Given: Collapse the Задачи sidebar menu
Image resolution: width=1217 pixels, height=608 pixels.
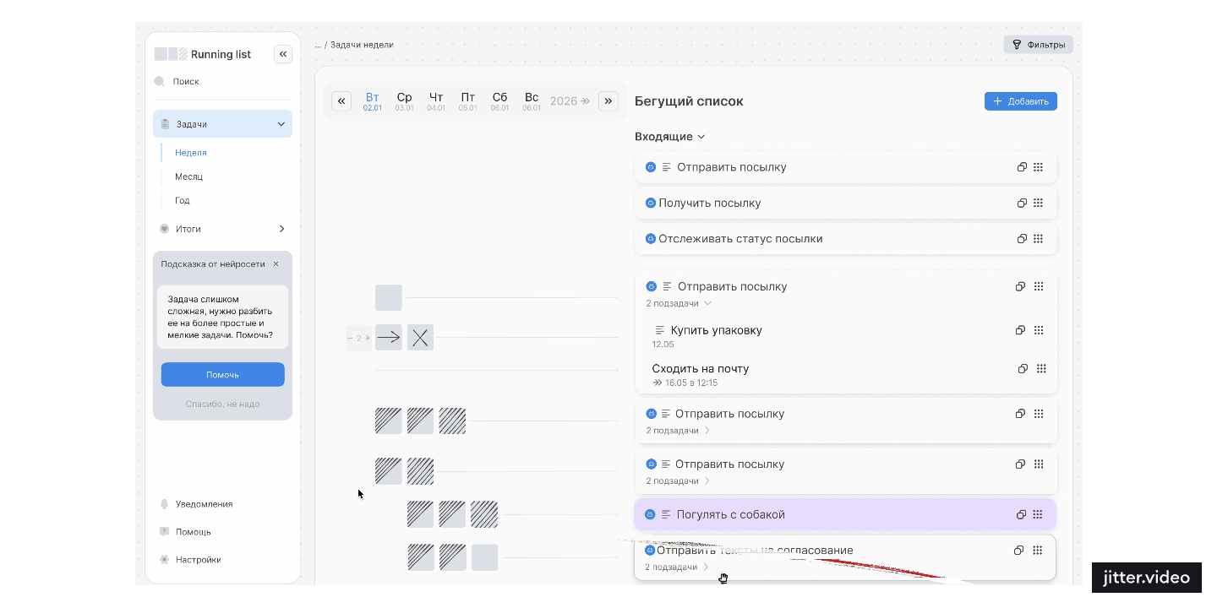Looking at the screenshot, I should (x=281, y=124).
